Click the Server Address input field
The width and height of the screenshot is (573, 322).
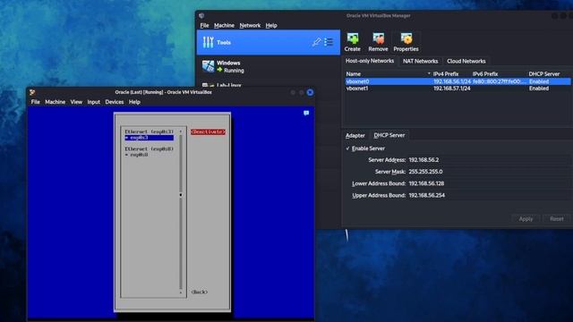(x=489, y=160)
